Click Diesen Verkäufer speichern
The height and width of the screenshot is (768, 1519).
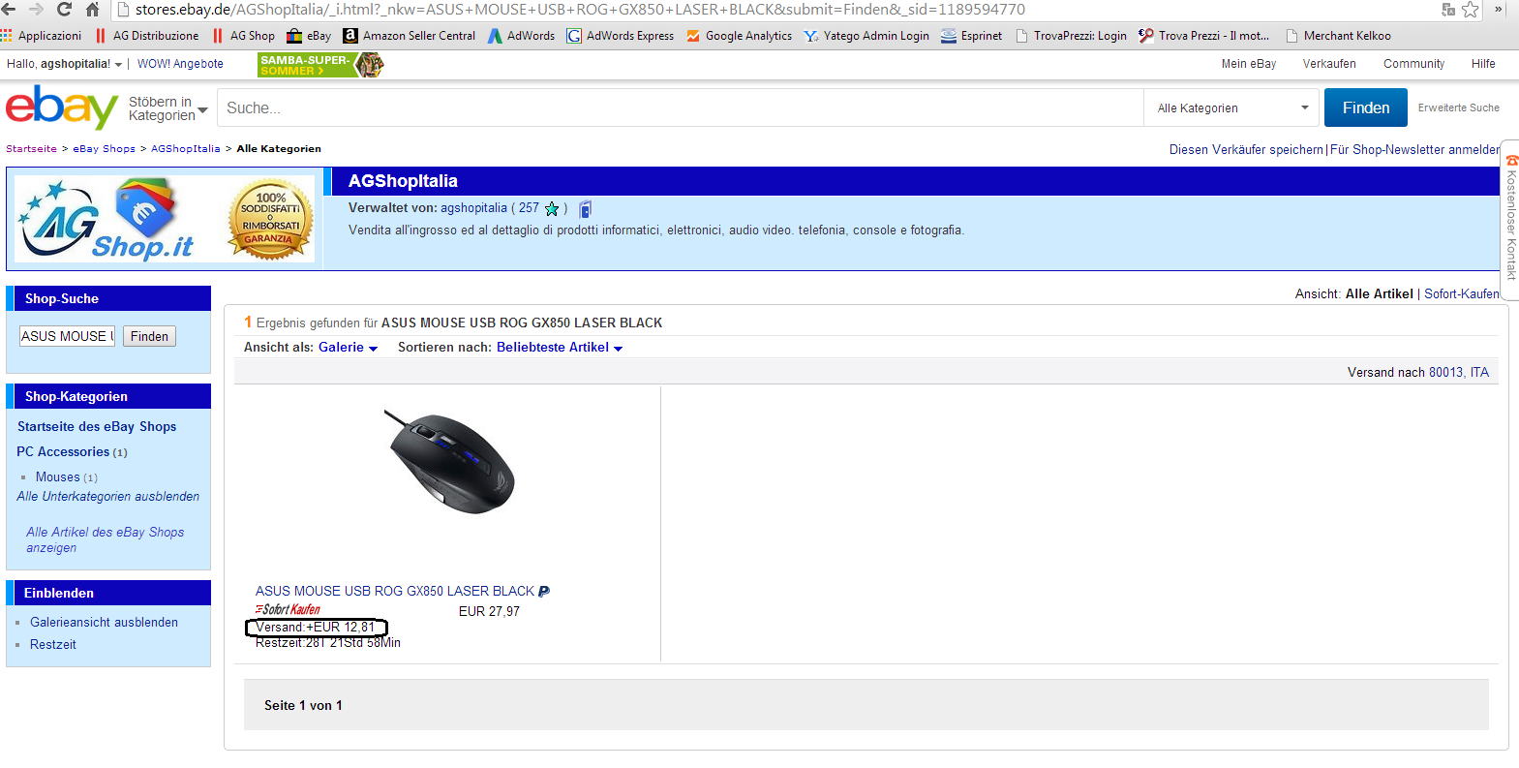1246,150
